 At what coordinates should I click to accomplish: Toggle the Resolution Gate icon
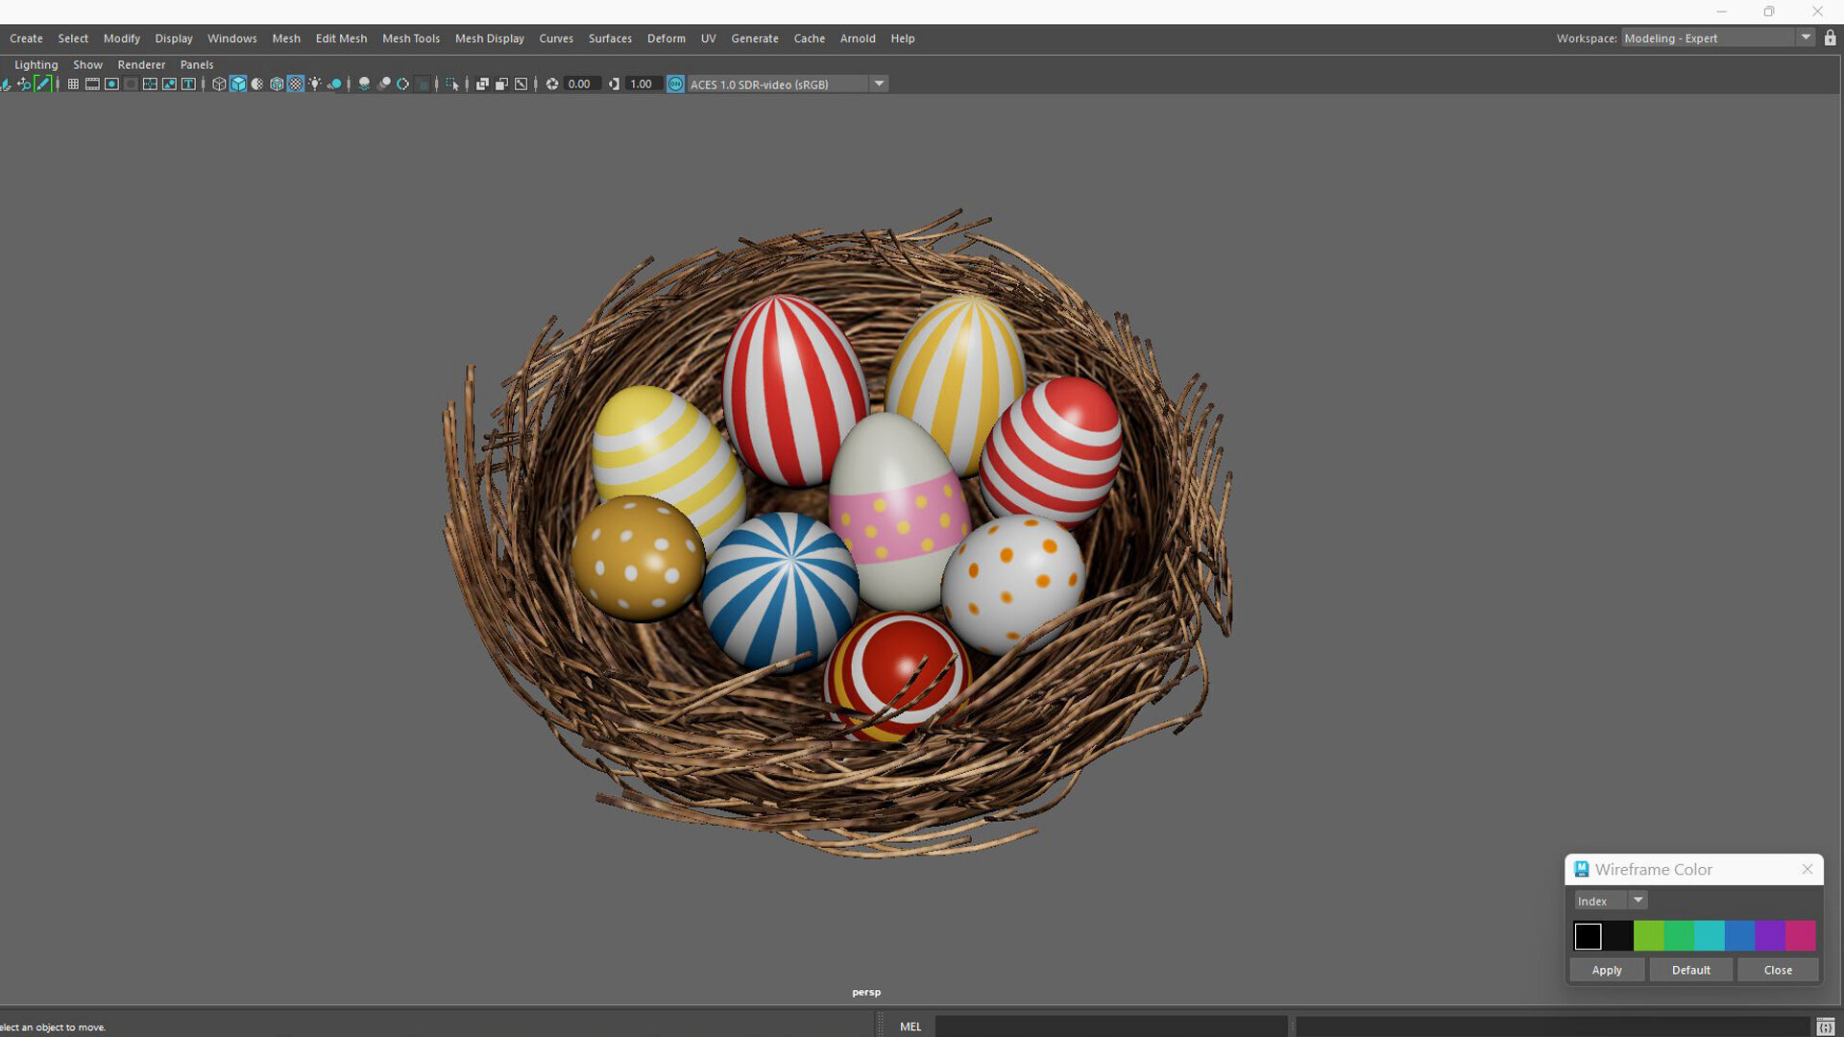pyautogui.click(x=111, y=84)
